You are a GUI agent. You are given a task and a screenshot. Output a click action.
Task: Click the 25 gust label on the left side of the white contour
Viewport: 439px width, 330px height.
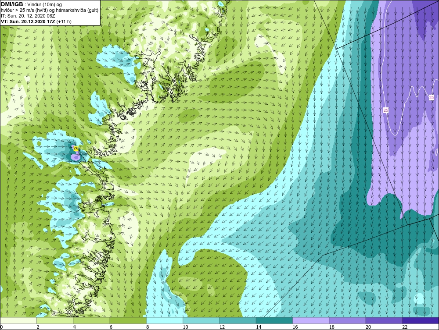385,110
